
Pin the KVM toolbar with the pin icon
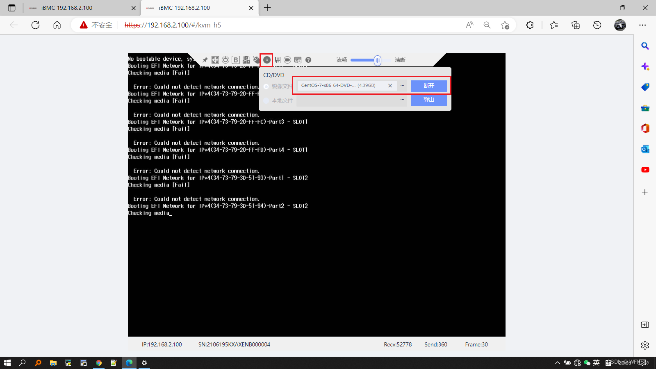pyautogui.click(x=205, y=60)
